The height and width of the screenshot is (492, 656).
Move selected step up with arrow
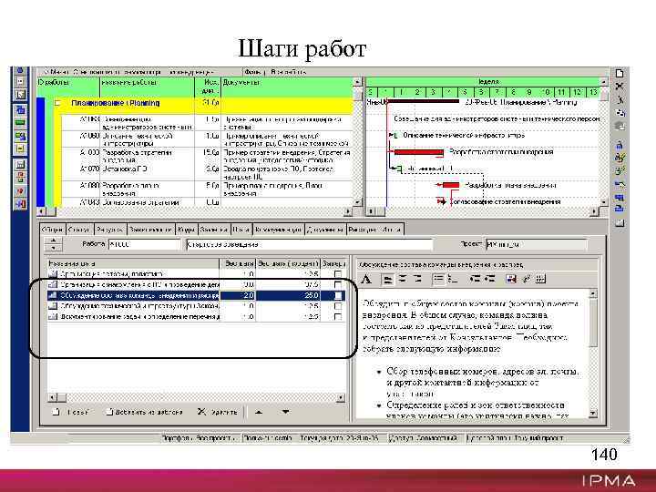tap(259, 412)
